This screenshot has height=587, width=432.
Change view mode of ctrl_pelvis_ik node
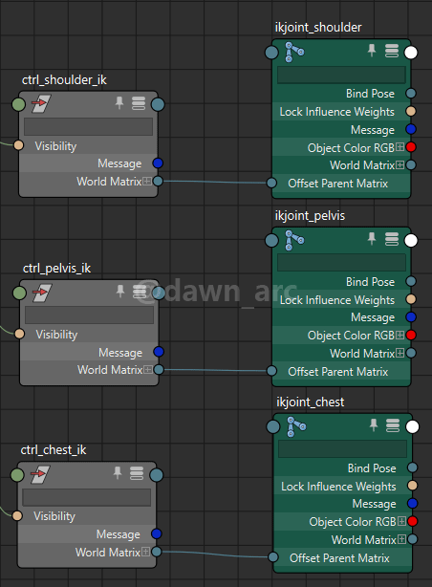pyautogui.click(x=140, y=292)
